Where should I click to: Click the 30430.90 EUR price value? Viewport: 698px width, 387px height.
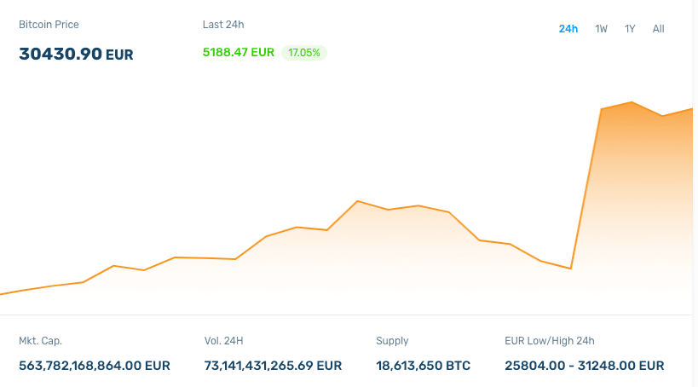click(76, 54)
